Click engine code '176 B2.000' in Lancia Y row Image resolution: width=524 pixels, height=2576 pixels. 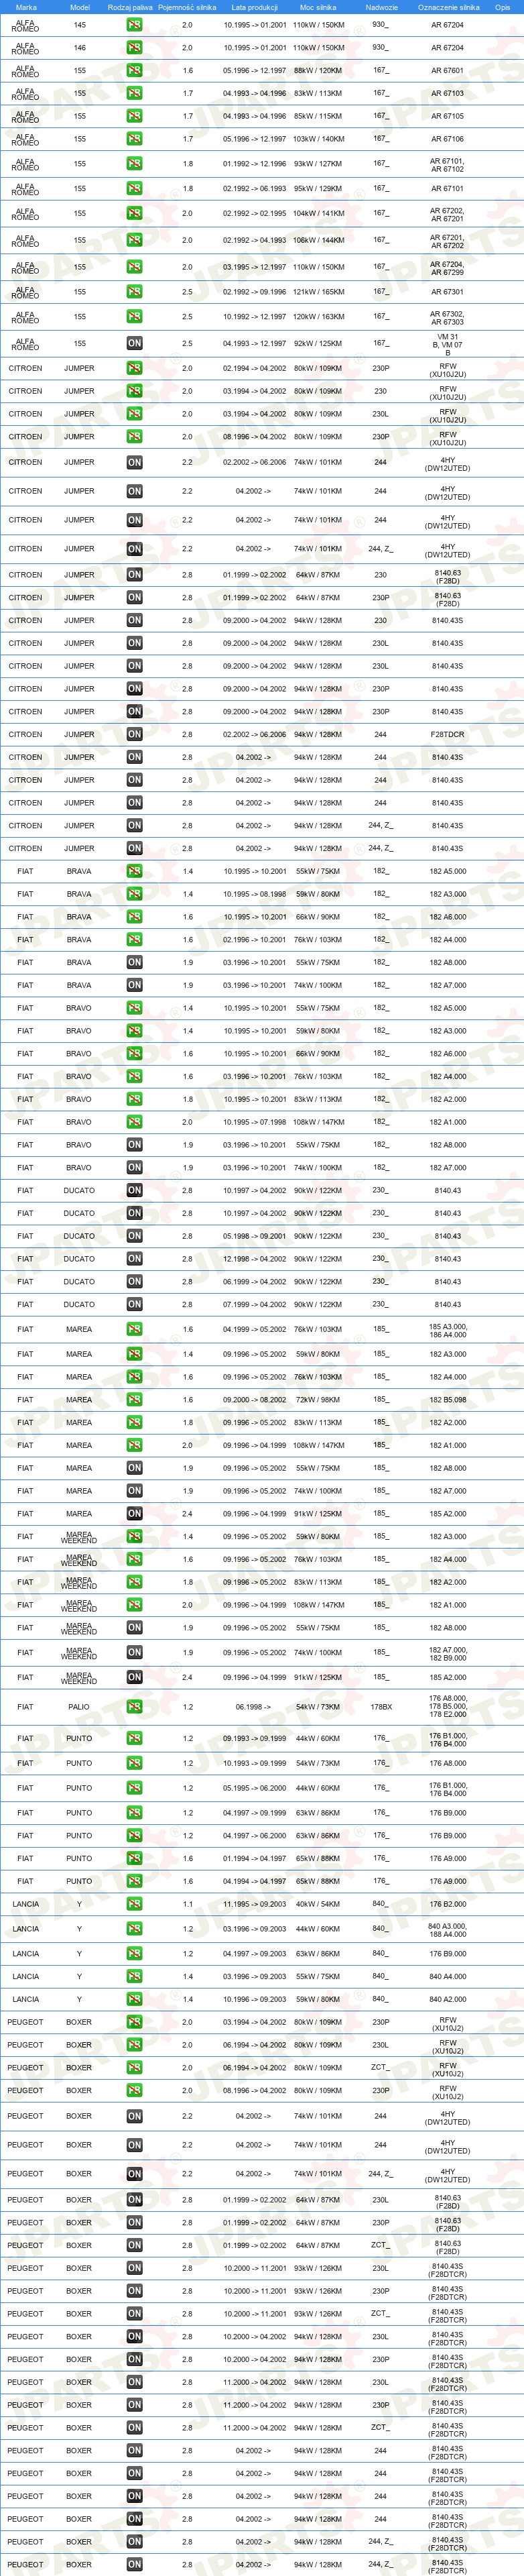[x=447, y=1904]
